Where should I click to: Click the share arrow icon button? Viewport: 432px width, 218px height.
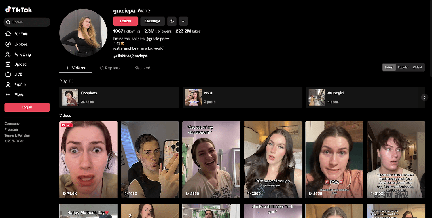click(172, 21)
